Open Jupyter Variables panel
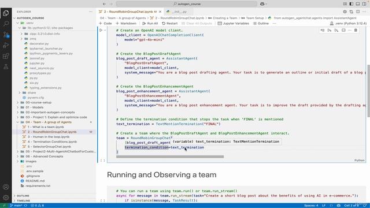 (234, 23)
